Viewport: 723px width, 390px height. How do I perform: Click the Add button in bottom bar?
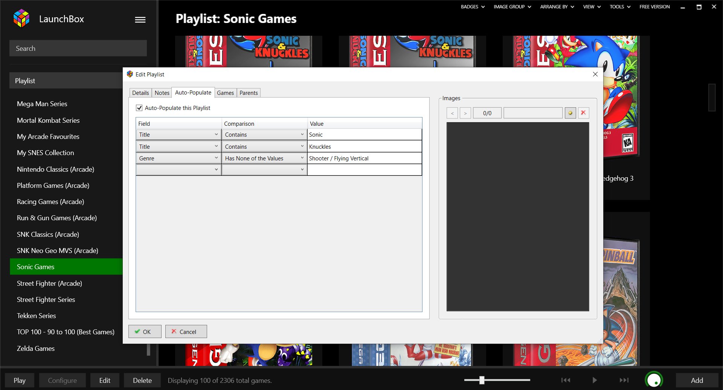(x=697, y=380)
